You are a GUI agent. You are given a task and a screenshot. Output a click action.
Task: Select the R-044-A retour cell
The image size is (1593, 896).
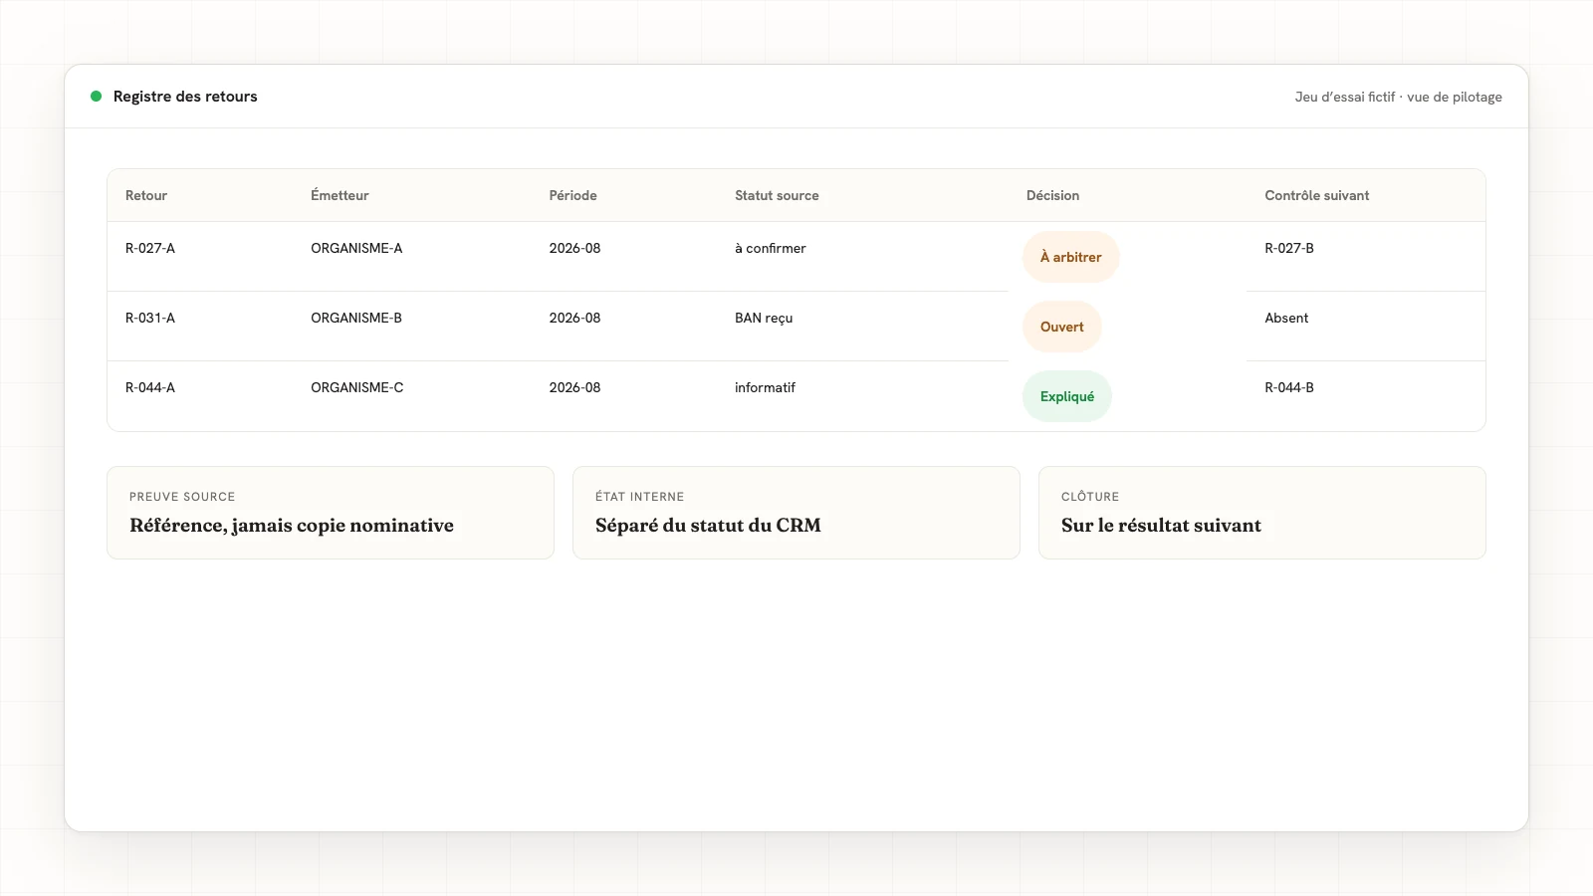pos(150,387)
